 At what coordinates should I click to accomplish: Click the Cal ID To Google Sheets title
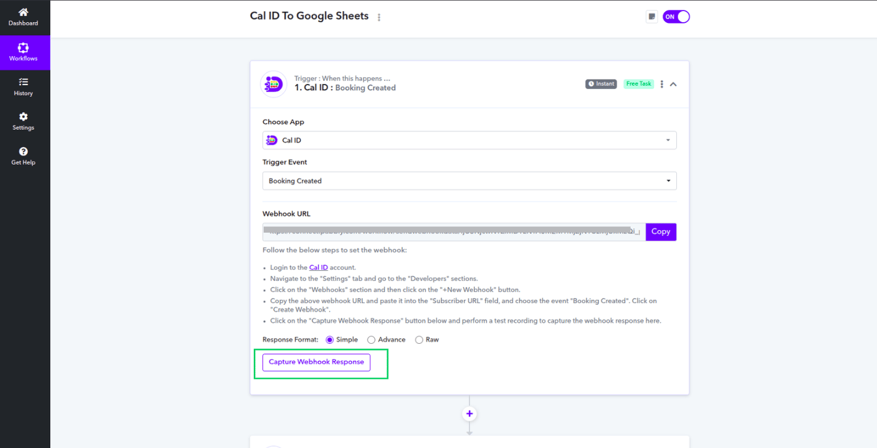pyautogui.click(x=309, y=16)
